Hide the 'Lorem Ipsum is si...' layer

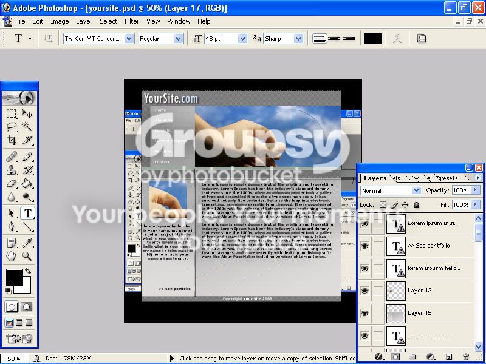pos(365,223)
